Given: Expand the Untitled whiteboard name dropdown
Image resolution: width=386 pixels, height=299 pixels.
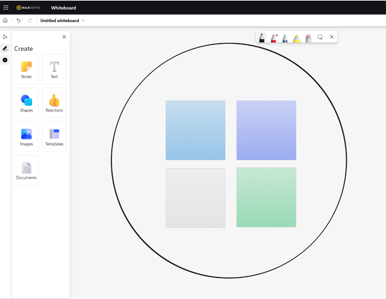Looking at the screenshot, I should click(83, 21).
